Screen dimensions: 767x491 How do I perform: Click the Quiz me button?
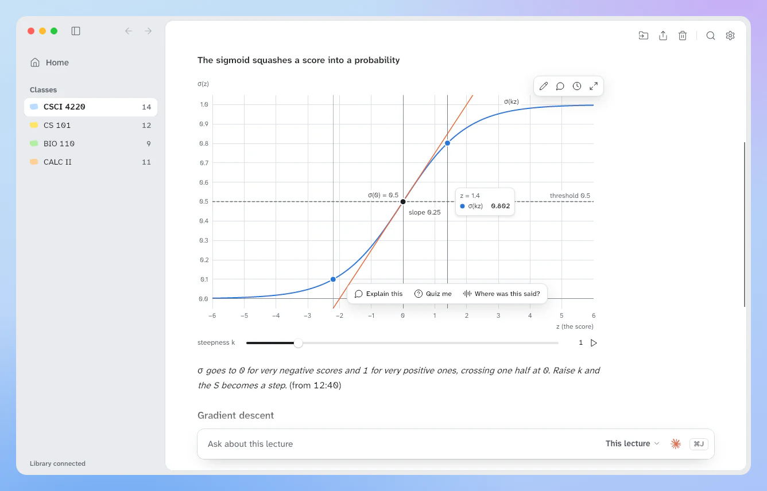tap(433, 294)
